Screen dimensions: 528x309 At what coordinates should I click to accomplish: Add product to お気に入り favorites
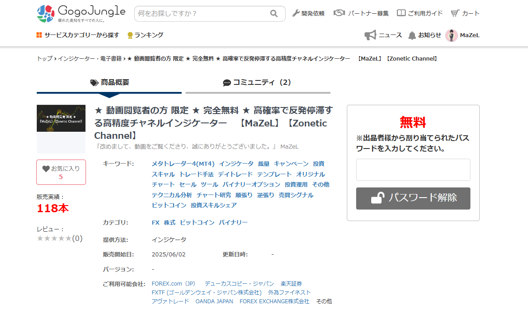[61, 172]
